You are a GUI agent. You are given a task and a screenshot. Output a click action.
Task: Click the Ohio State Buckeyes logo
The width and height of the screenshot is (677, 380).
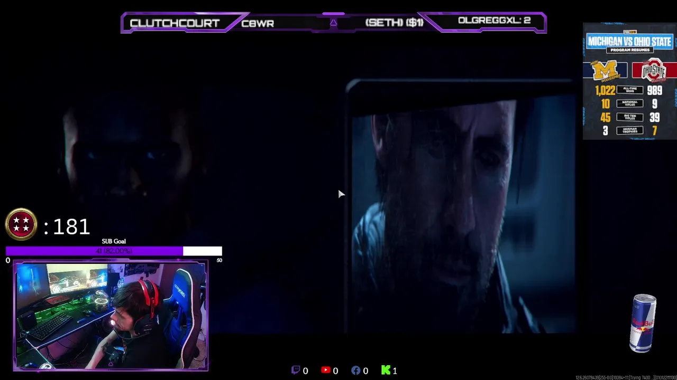(x=654, y=70)
